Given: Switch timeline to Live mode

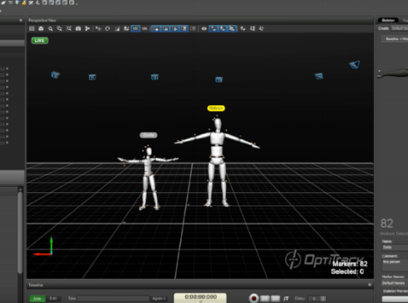Looking at the screenshot, I should (38, 298).
